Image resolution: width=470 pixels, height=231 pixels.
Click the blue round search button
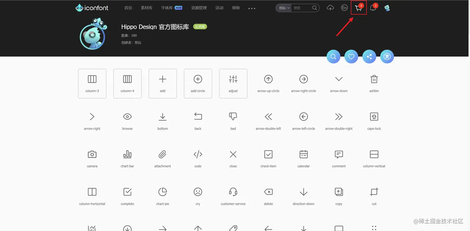[x=333, y=57]
